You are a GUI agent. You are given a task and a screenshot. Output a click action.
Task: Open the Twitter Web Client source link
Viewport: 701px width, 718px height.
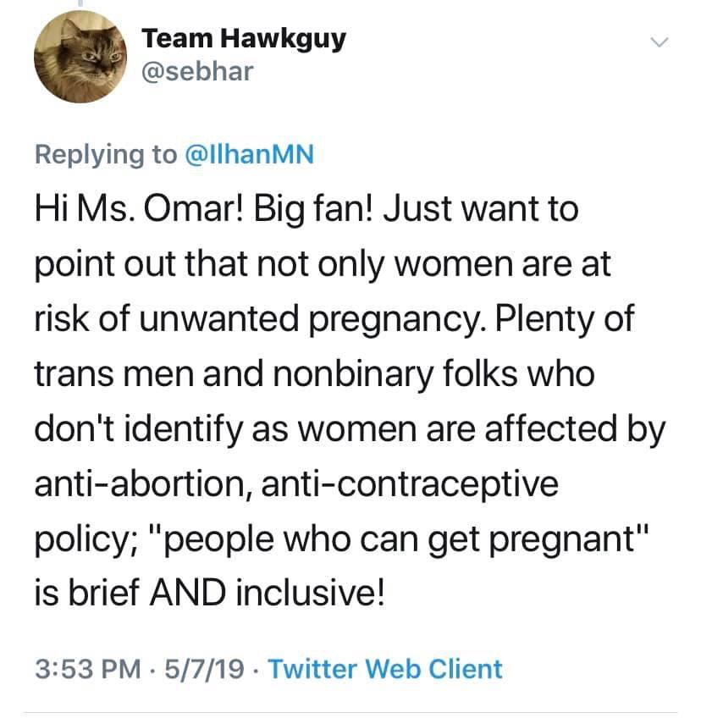tap(385, 669)
